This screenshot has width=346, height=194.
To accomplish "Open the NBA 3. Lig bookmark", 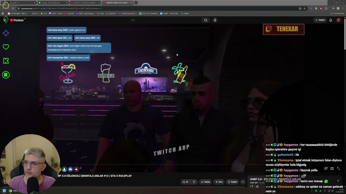I will tap(85, 13).
